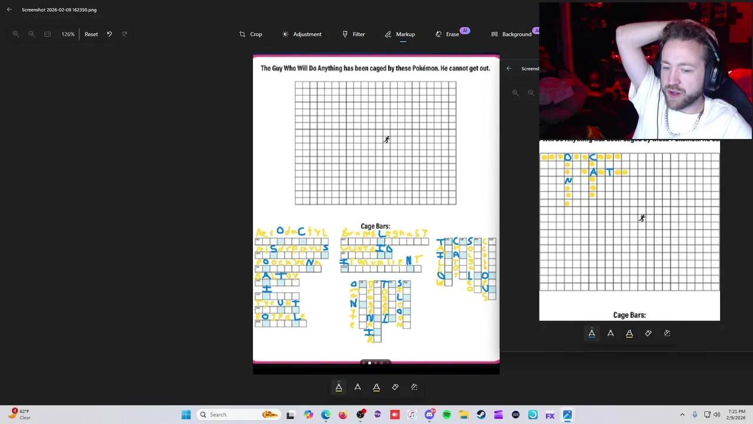Click erase-all tool in second window toolbar
The image size is (753, 424).
[x=667, y=333]
